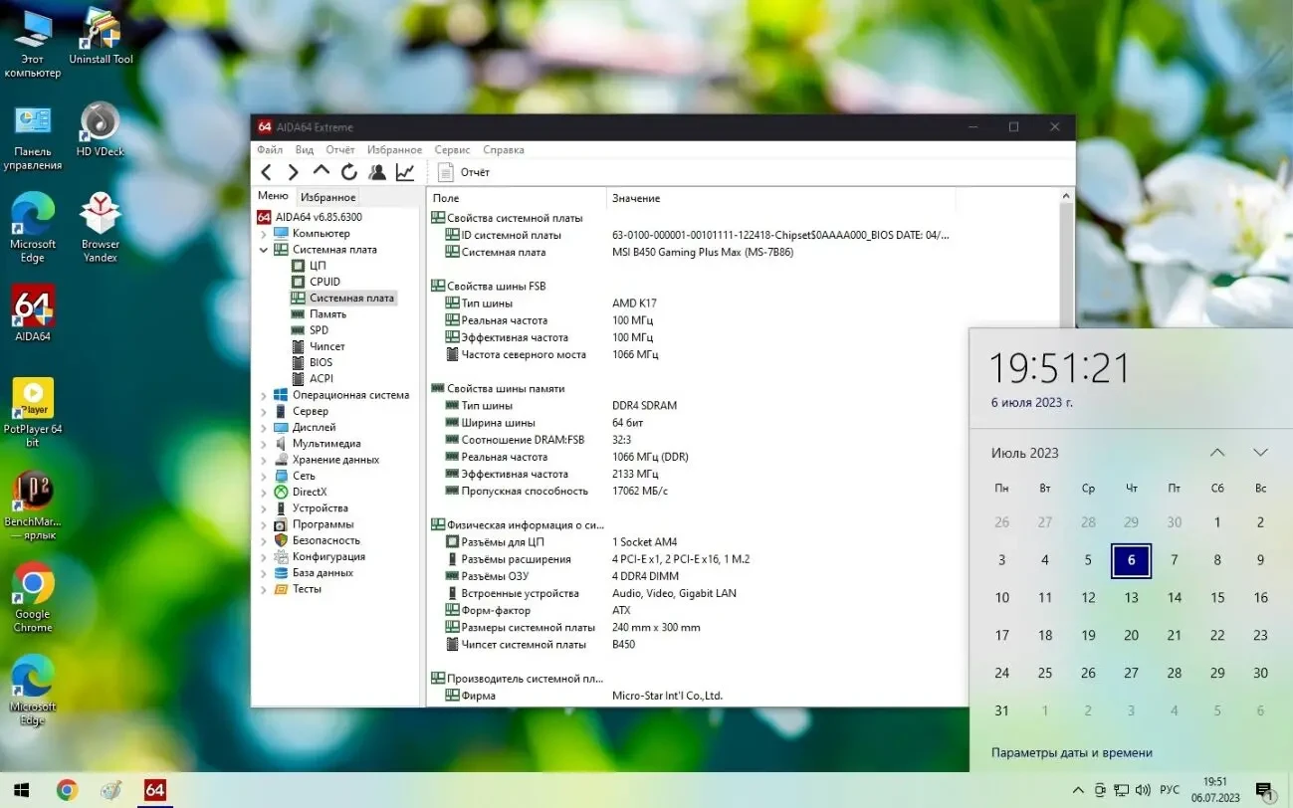Open the Сервис menu
Screen dimensions: 1293x808
pyautogui.click(x=451, y=149)
